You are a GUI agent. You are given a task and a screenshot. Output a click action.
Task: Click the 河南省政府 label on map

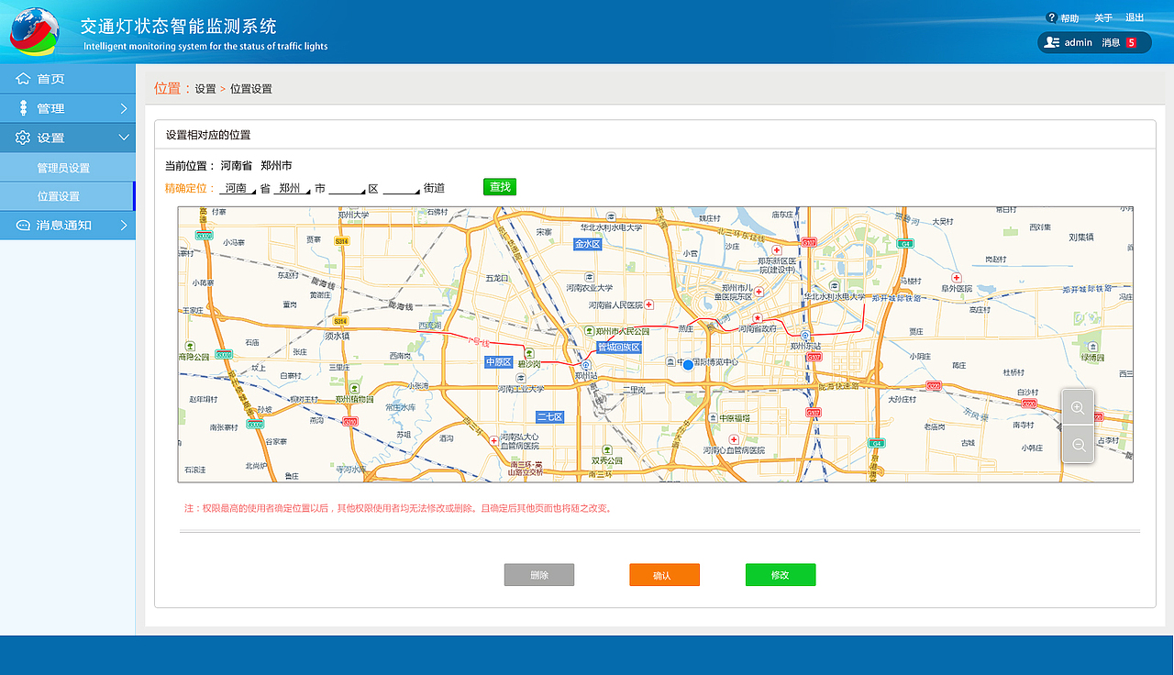pyautogui.click(x=759, y=328)
